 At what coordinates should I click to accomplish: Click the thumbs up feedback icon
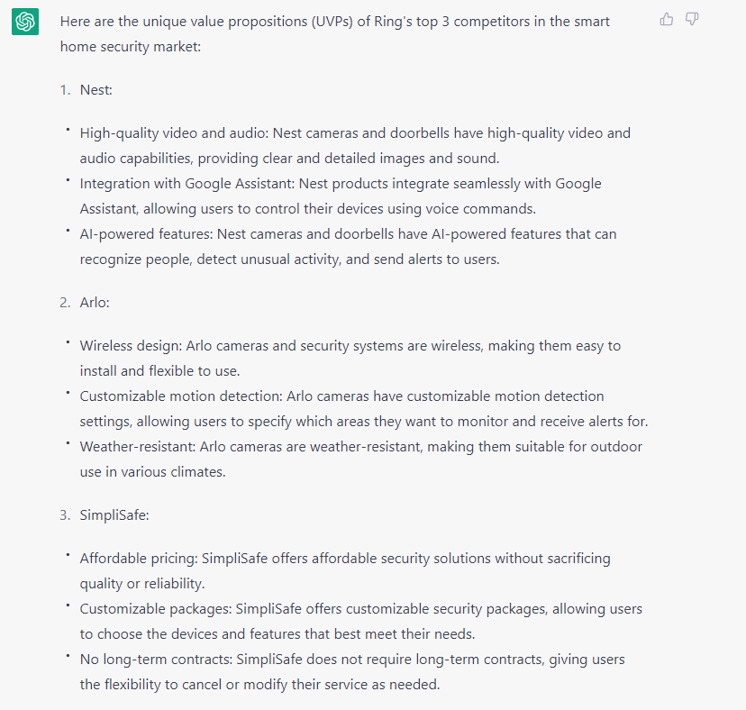point(667,19)
